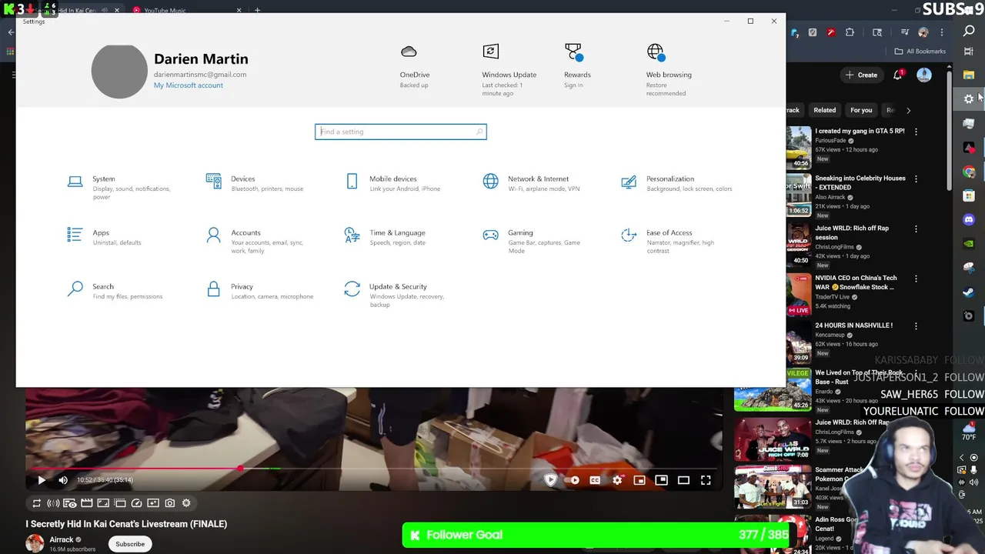Open options for 24 HOURS IN NASHVILLE

[x=916, y=326]
